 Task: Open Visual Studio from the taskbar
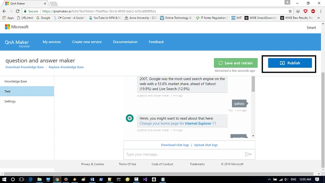click(x=145, y=179)
